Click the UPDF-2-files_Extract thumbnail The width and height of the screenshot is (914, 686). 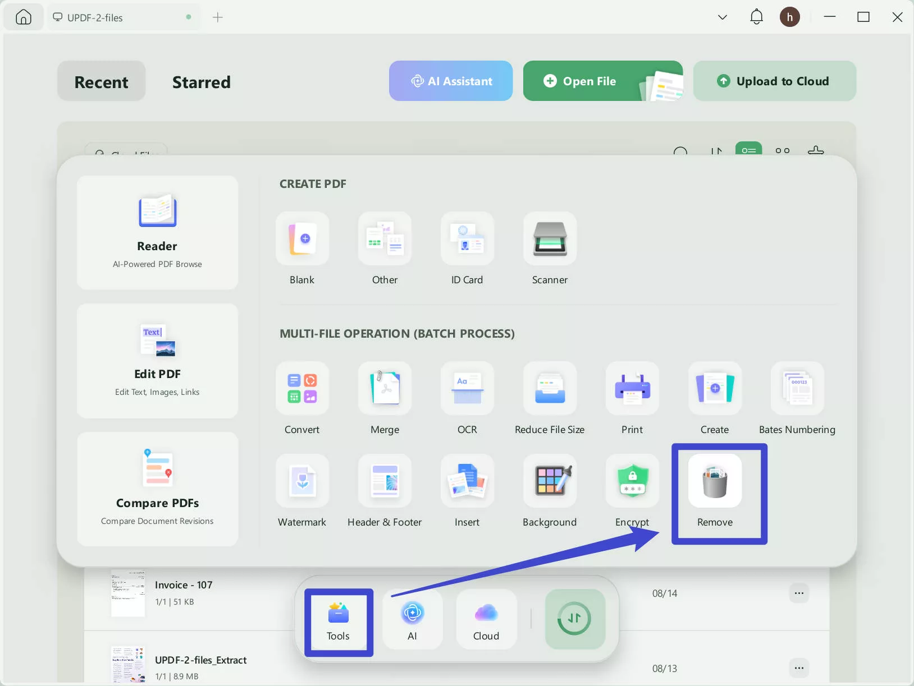128,664
